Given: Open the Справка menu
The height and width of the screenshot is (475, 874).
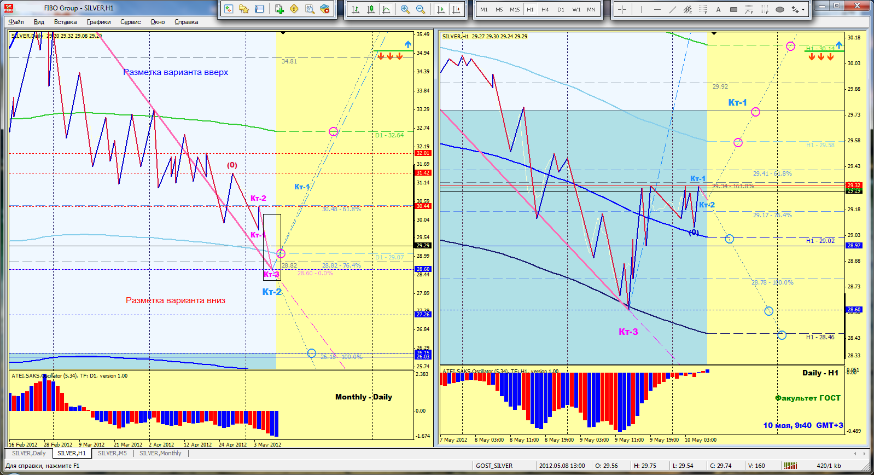Looking at the screenshot, I should tap(187, 22).
